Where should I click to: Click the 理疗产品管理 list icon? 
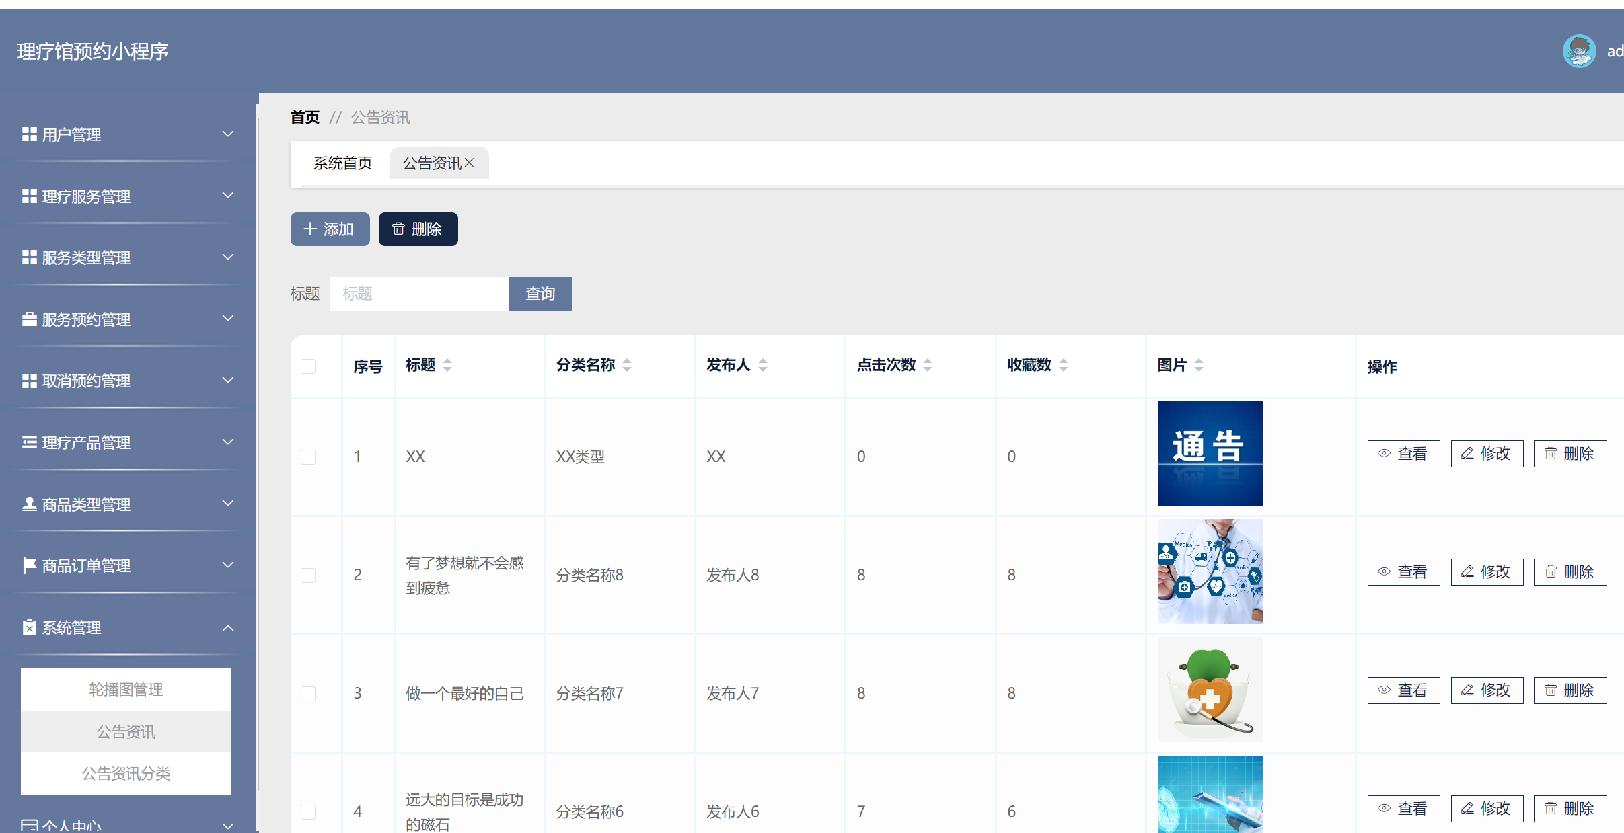(29, 442)
